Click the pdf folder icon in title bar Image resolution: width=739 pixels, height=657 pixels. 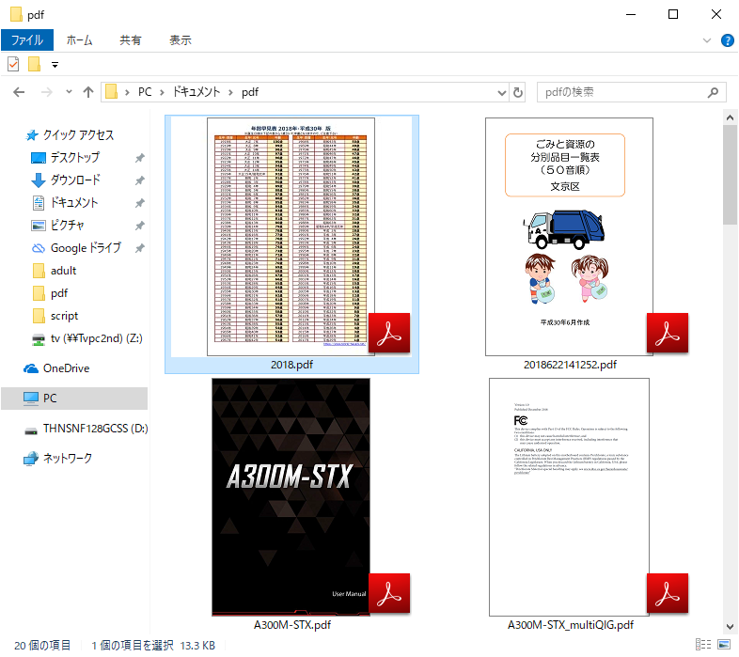coord(16,14)
